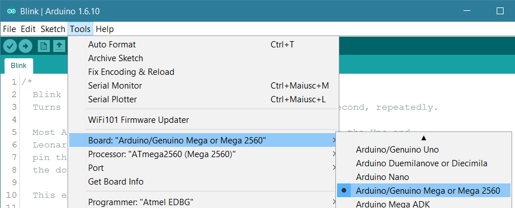Image resolution: width=515 pixels, height=208 pixels.
Task: Choose Arduino/Genuino Mega or Mega 2560 radio
Action: pyautogui.click(x=424, y=190)
